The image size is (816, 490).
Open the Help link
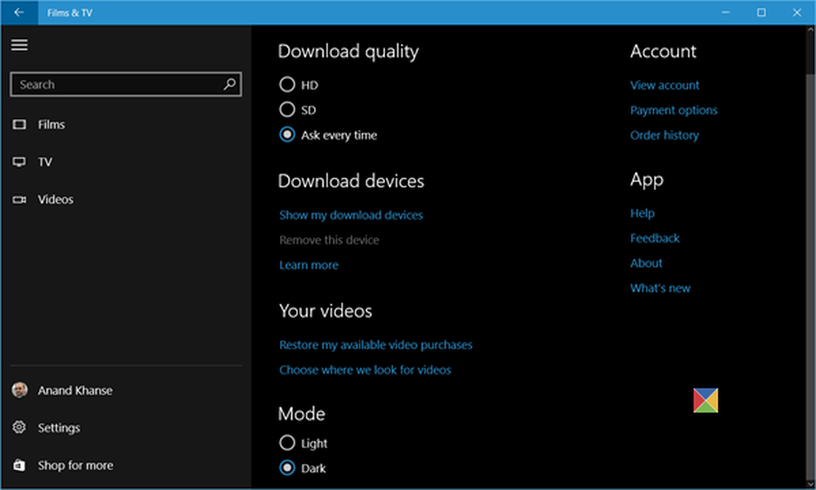tap(642, 213)
